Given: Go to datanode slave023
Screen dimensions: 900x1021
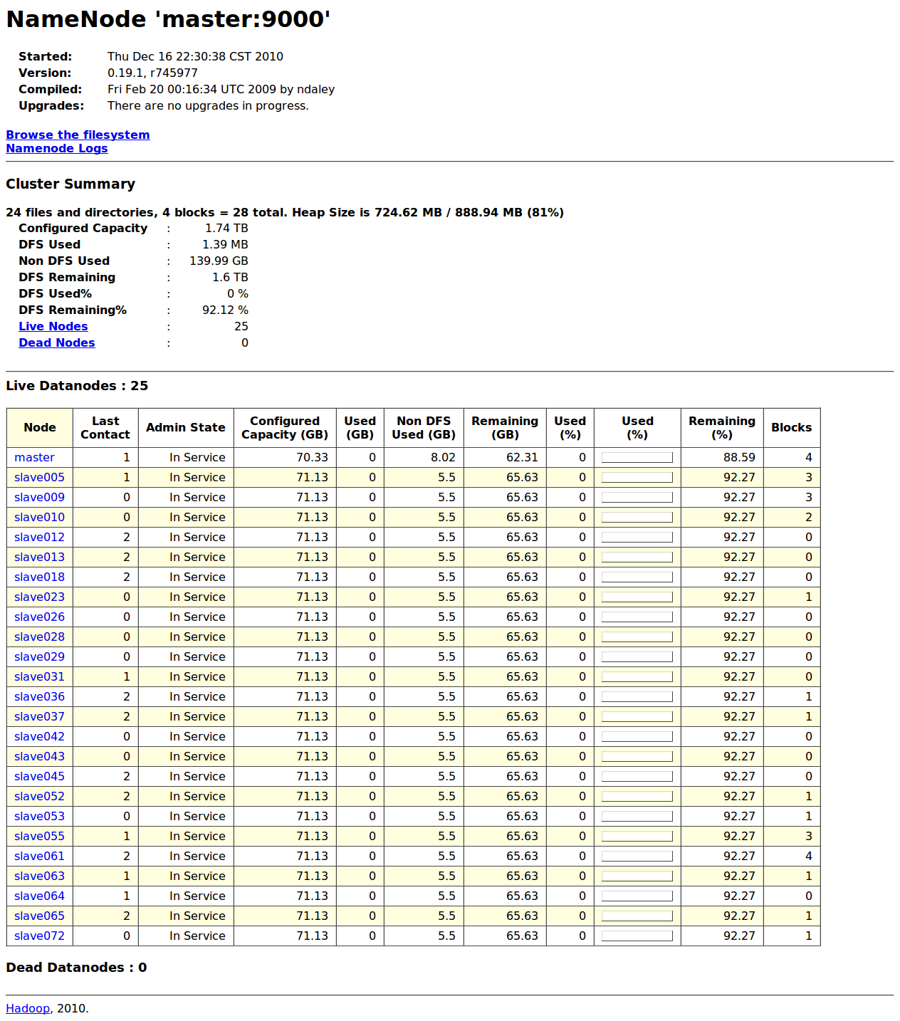Looking at the screenshot, I should pyautogui.click(x=39, y=597).
